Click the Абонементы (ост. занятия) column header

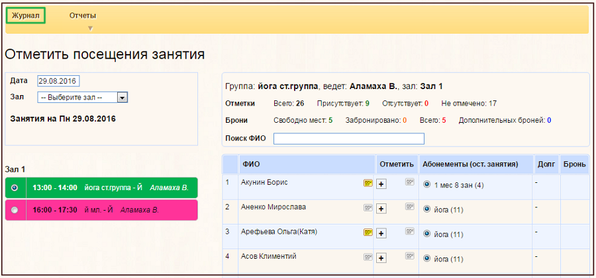click(x=476, y=164)
